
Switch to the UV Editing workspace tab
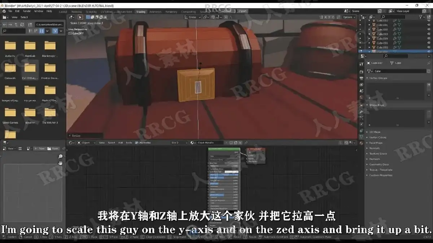click(x=106, y=11)
